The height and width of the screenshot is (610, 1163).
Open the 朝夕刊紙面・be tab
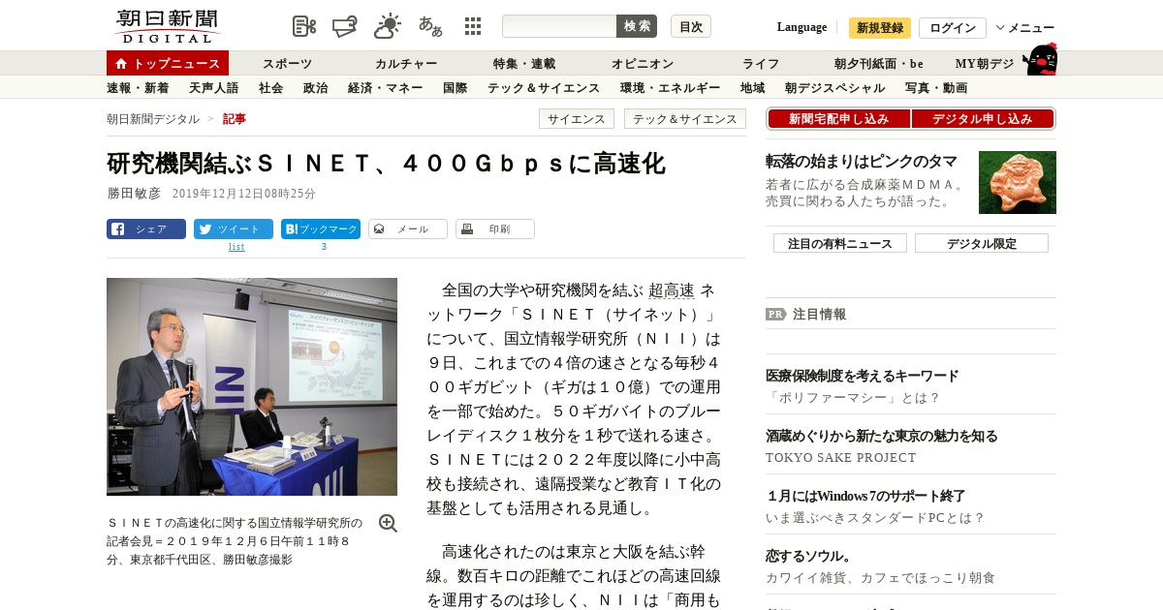point(879,64)
